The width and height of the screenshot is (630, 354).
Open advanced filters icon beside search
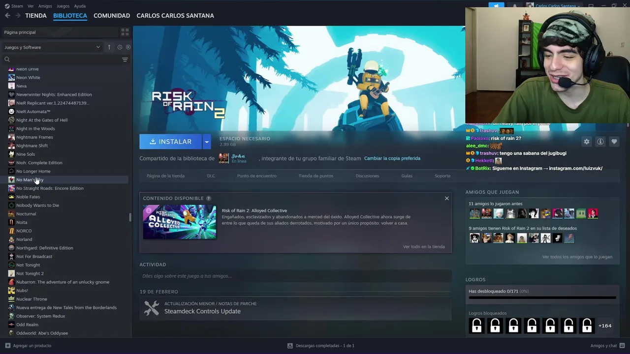pyautogui.click(x=125, y=59)
